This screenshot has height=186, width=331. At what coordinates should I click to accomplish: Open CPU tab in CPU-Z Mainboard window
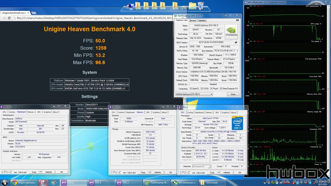click(4, 112)
